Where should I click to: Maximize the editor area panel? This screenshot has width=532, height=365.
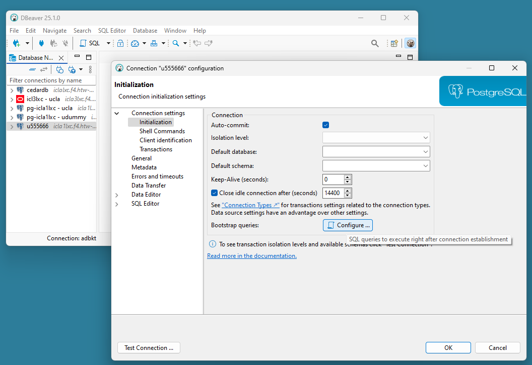pyautogui.click(x=410, y=57)
